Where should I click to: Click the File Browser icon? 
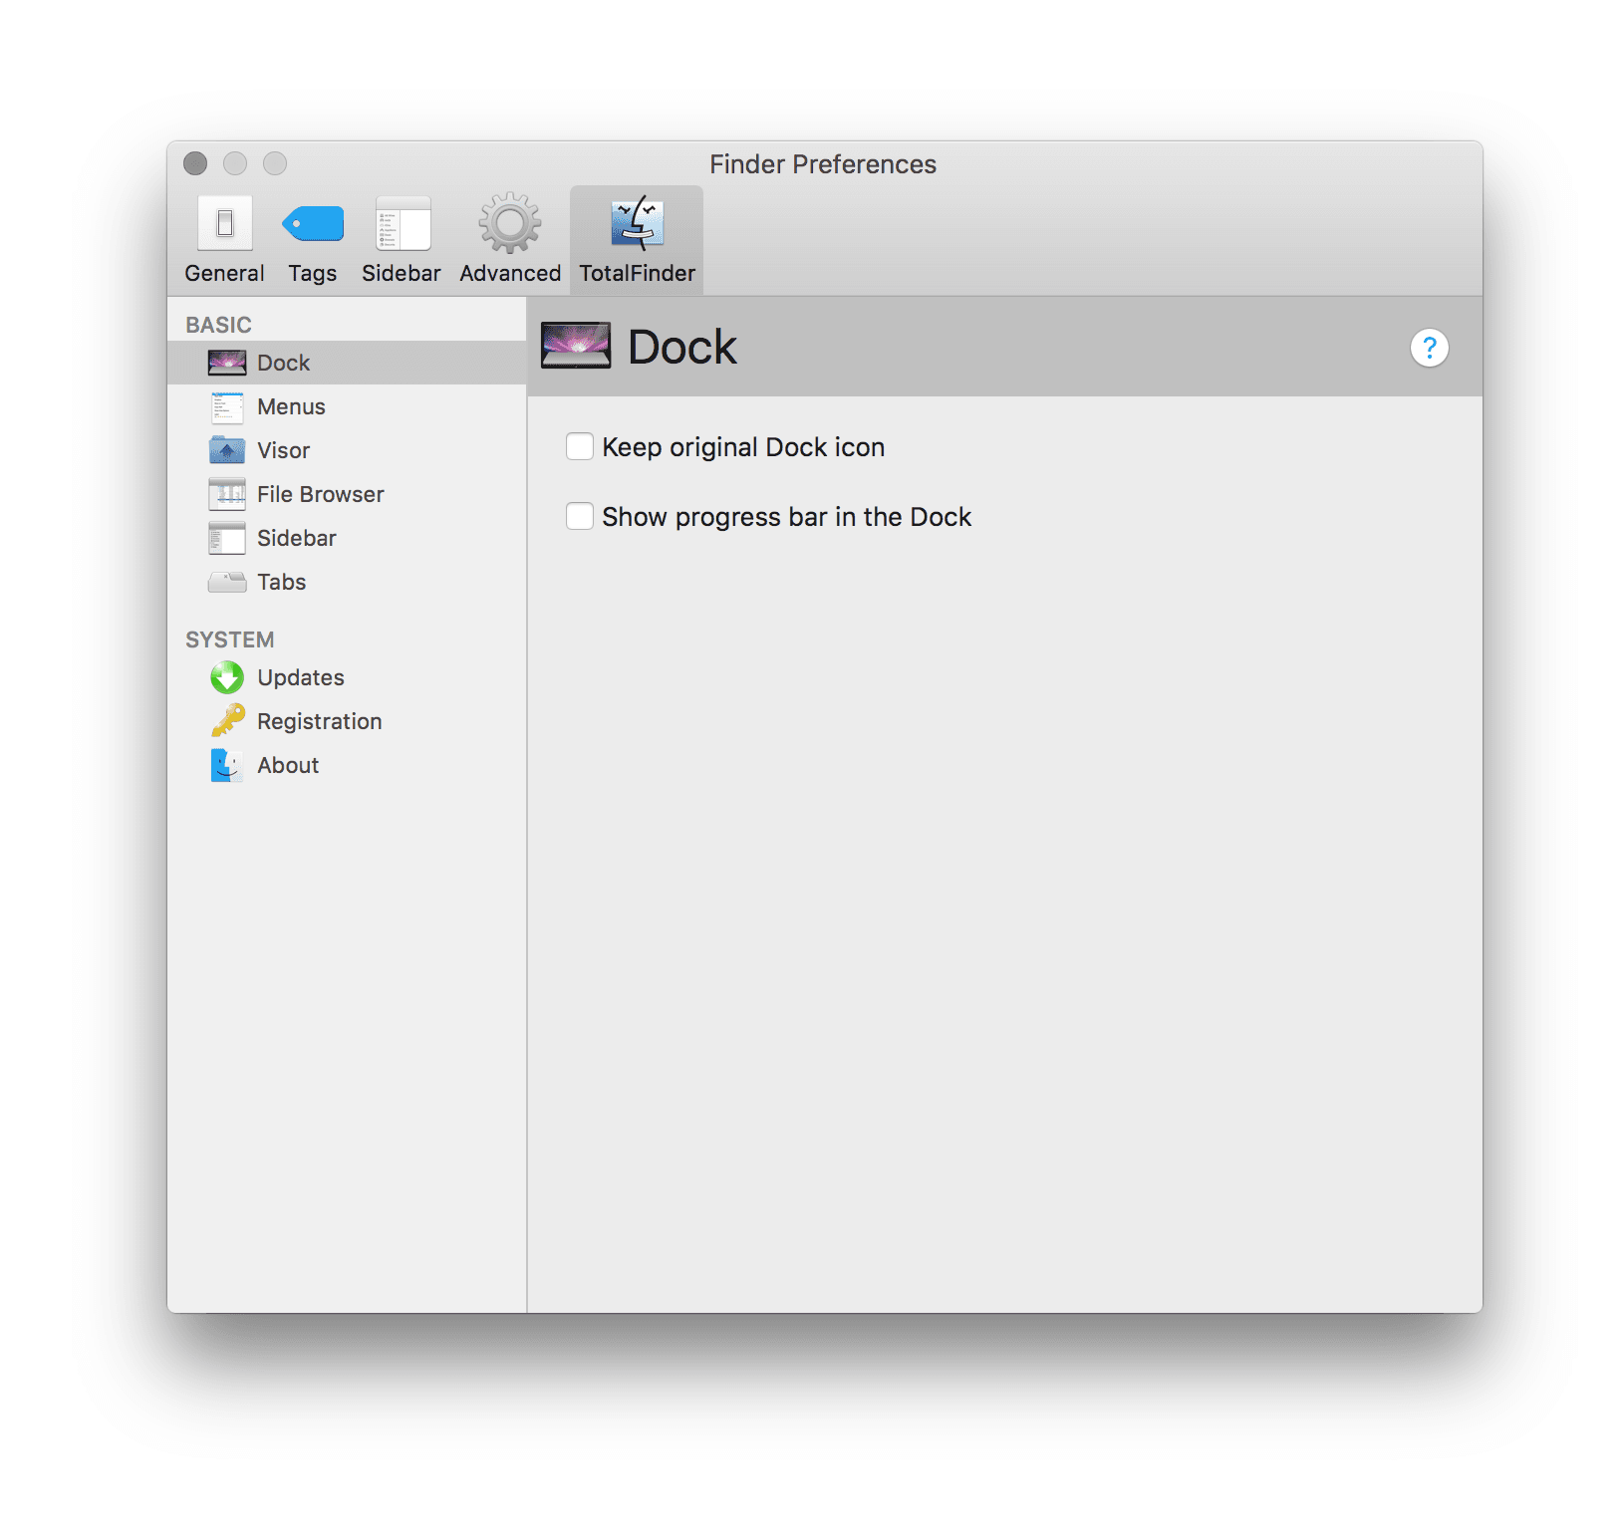click(227, 494)
